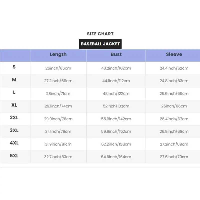Screen dimensions: 200x200
Task: Click the 2XL size row label
Action: 14,117
